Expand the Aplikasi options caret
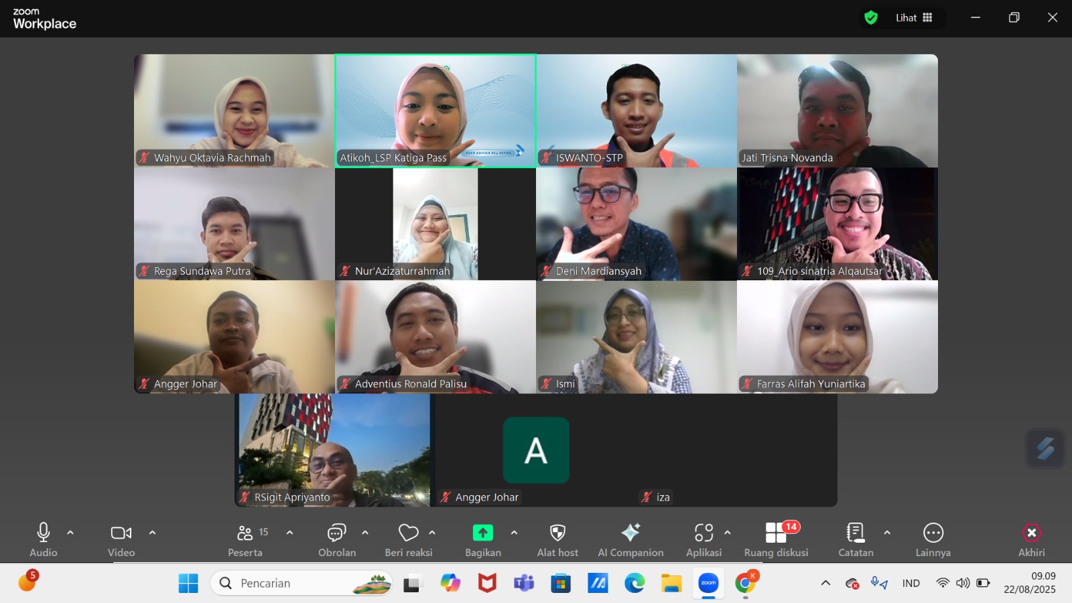 click(728, 533)
